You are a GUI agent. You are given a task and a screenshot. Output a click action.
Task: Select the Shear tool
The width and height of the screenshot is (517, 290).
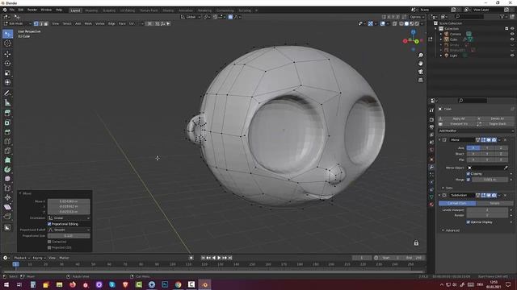tap(7, 207)
